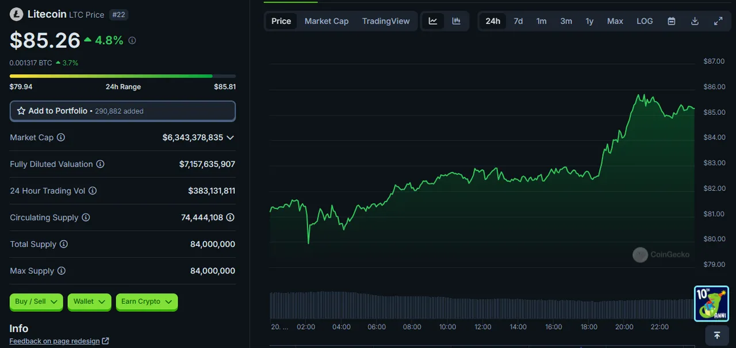This screenshot has width=736, height=348.
Task: Toggle LOG scale on the chart
Action: tap(645, 21)
